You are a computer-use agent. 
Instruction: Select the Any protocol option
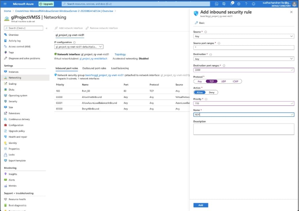199,81
